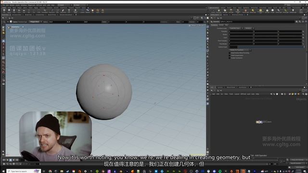Click parameter pane search icon
The width and height of the screenshot is (308, 173).
coord(300,22)
